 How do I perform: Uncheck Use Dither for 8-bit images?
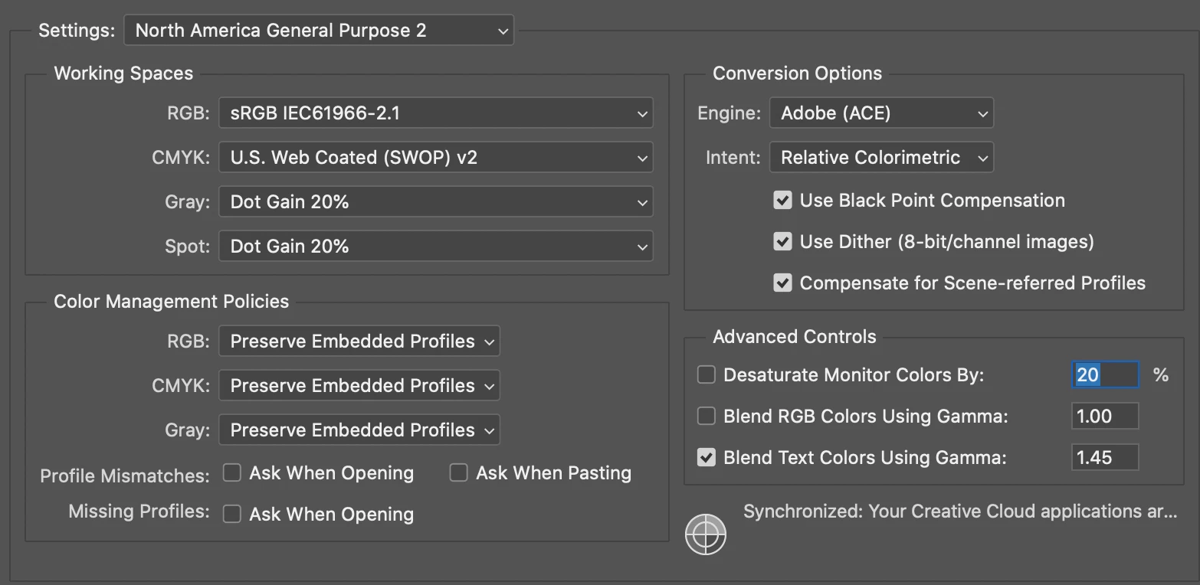[782, 242]
